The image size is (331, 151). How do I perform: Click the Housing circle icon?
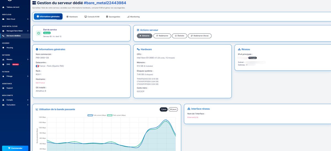click(x=3, y=48)
